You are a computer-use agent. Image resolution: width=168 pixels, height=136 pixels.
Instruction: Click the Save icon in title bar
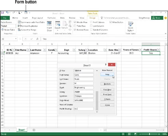[x=2, y=13]
